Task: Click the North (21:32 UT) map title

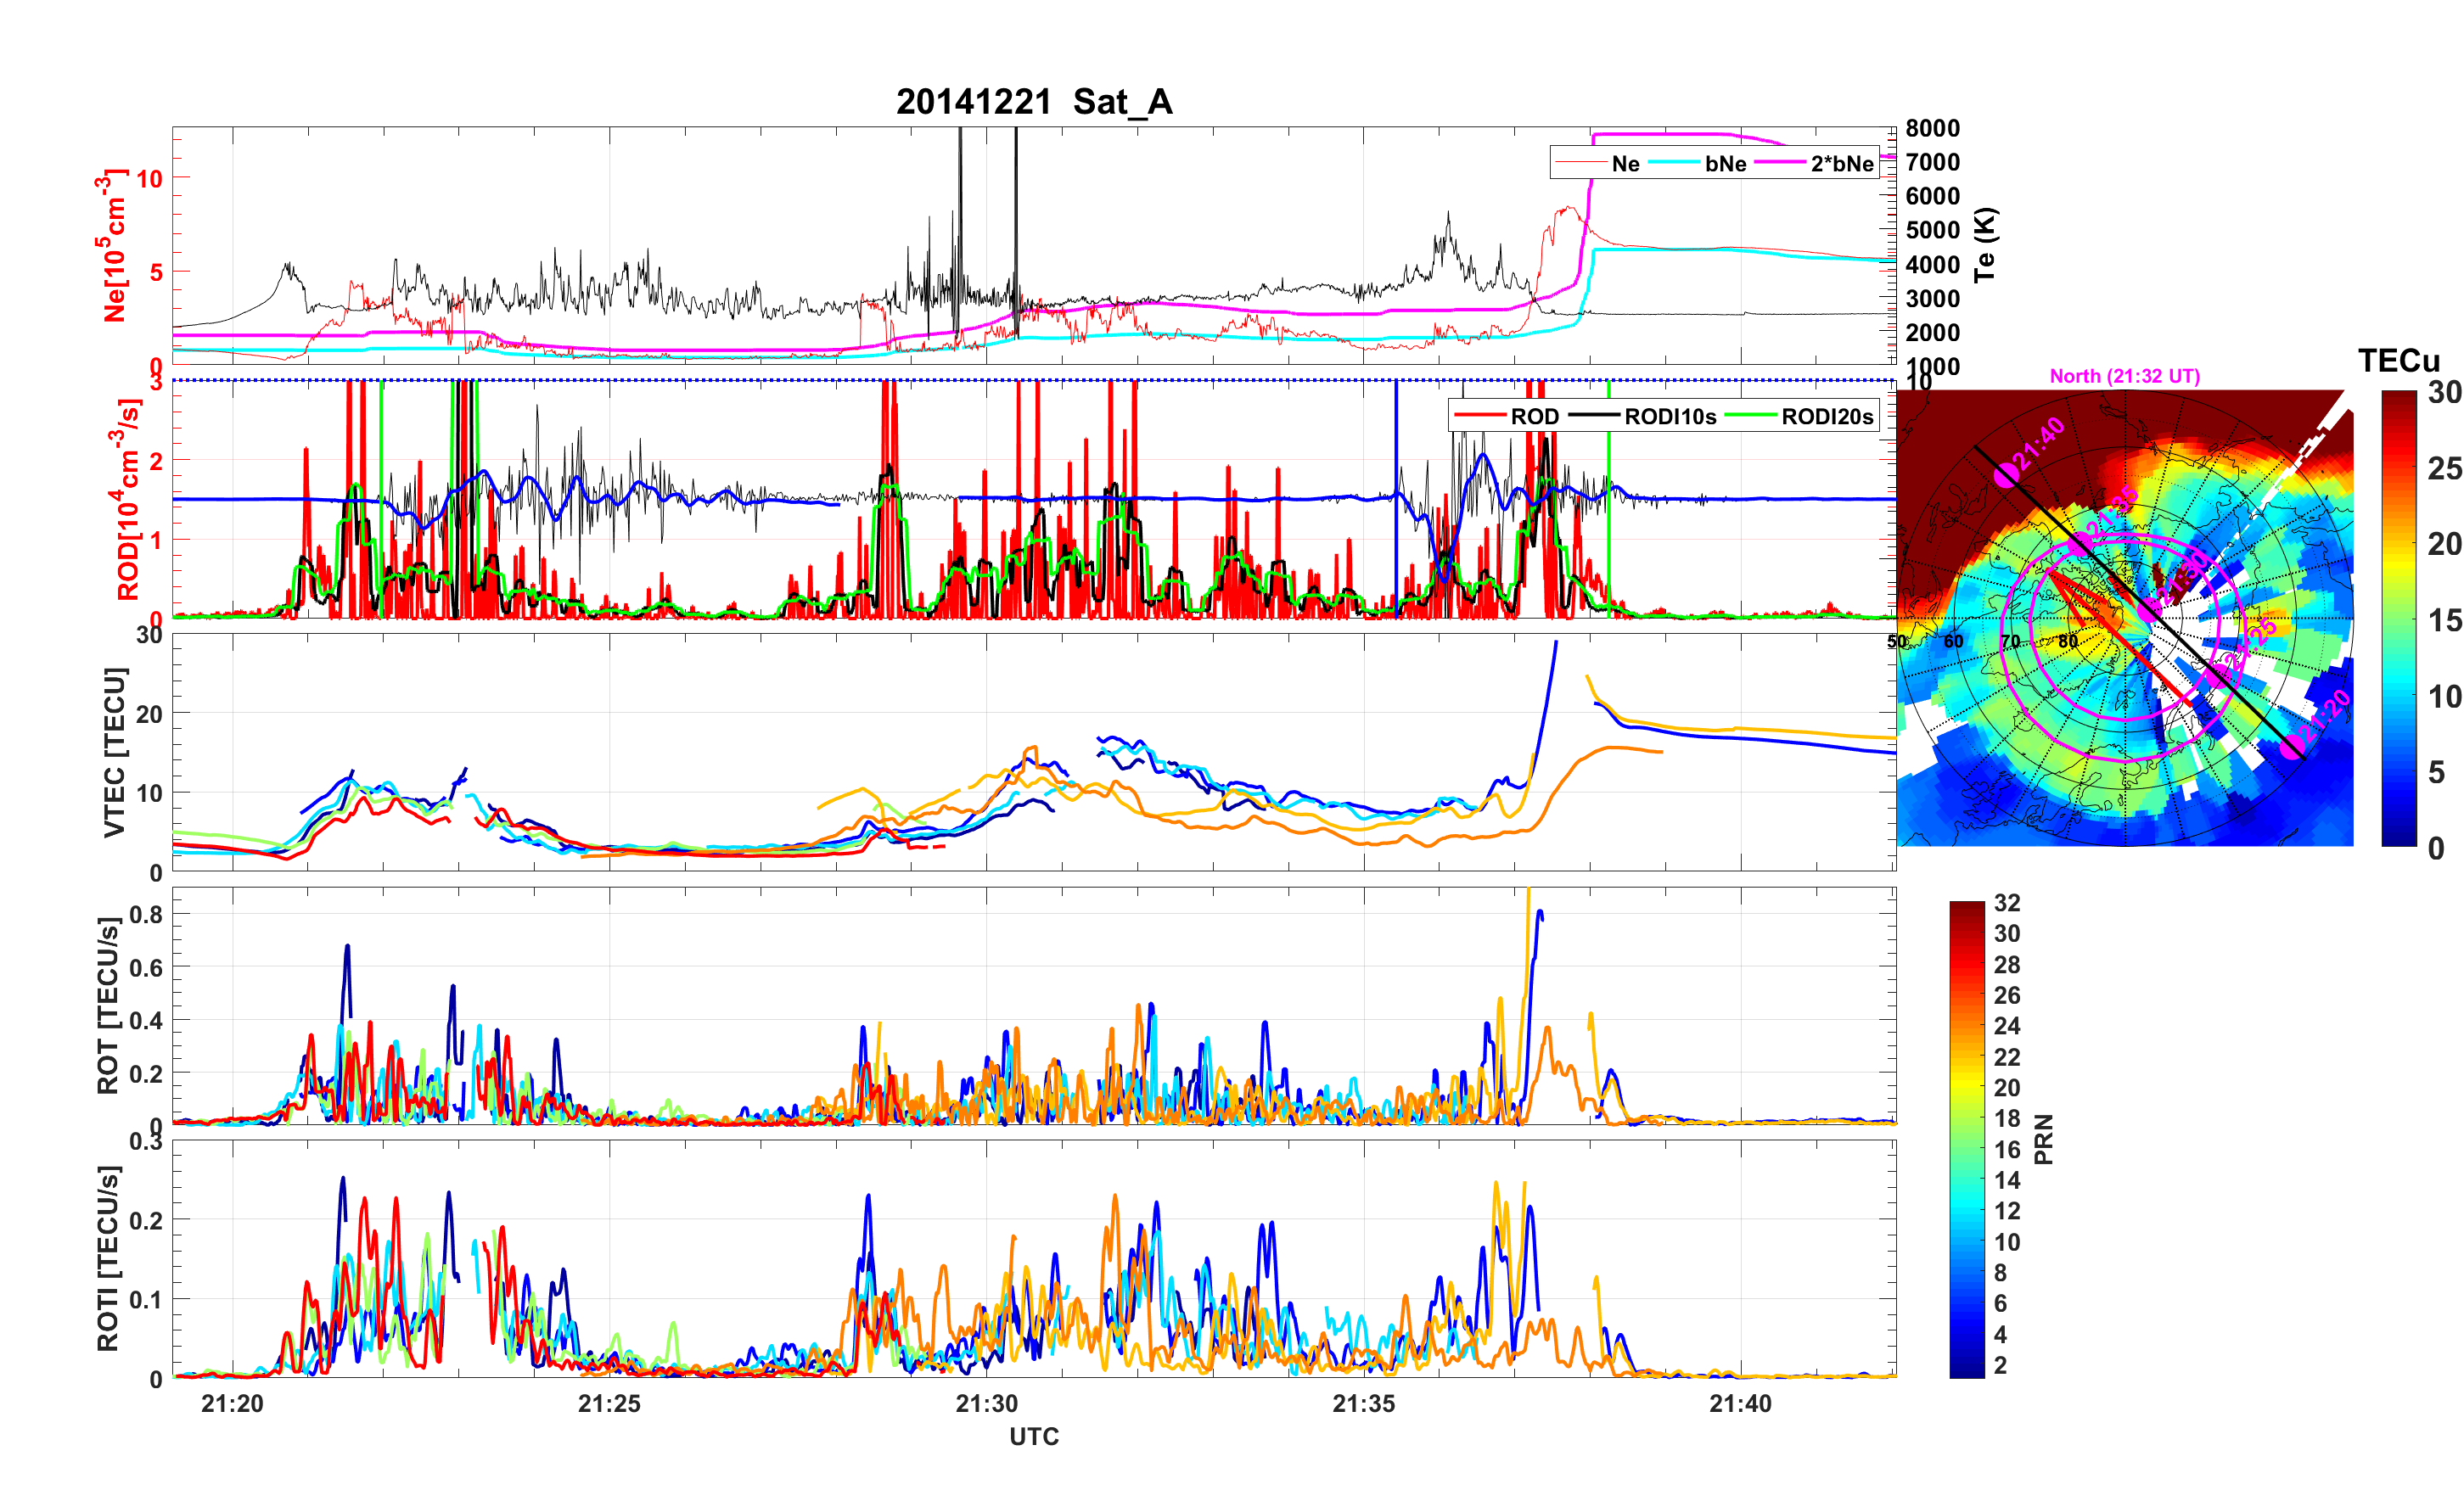Action: tap(2124, 376)
